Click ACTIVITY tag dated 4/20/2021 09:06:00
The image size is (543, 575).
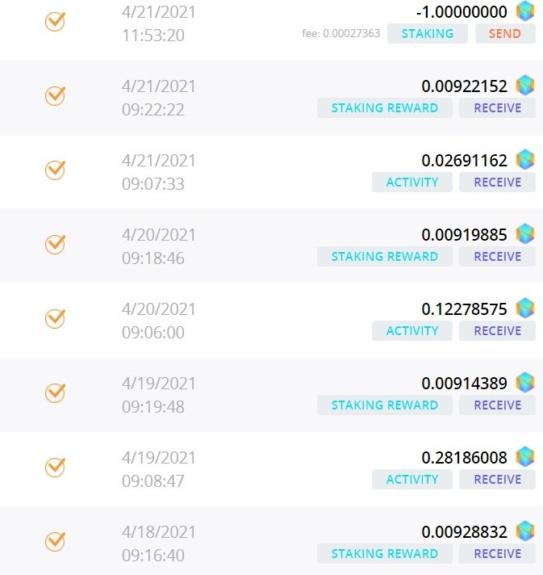[412, 331]
